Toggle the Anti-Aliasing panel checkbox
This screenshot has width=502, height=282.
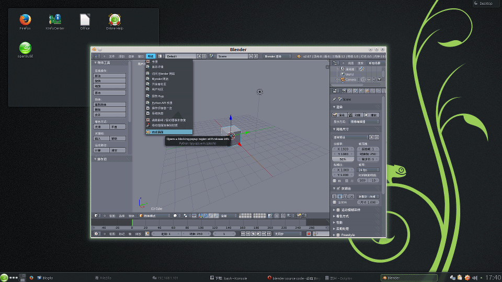pos(338,189)
